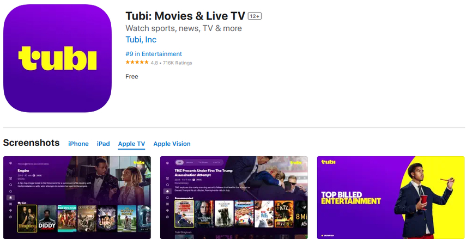
Task: Click the Diddy poster in My List row
Action: [x=47, y=218]
